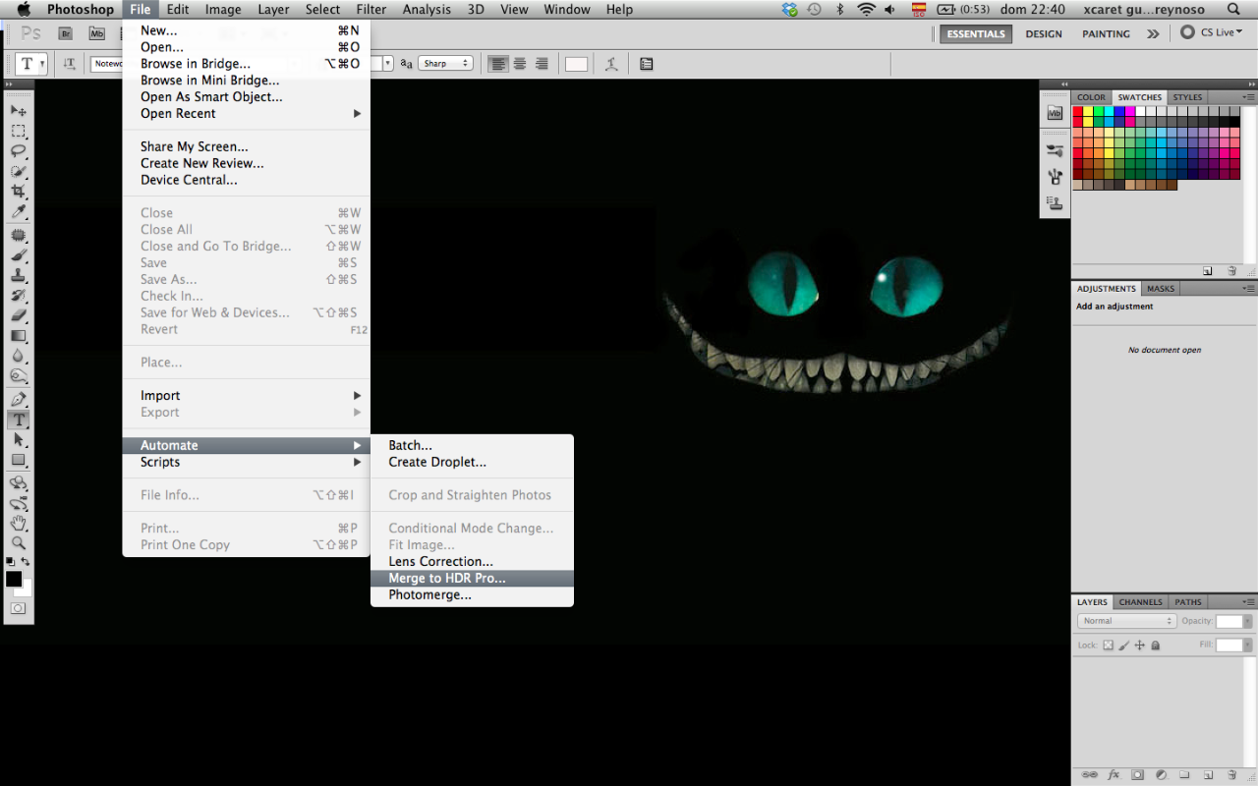This screenshot has height=786, width=1258.
Task: Open the anti-aliasing Sharp dropdown
Action: pyautogui.click(x=445, y=64)
